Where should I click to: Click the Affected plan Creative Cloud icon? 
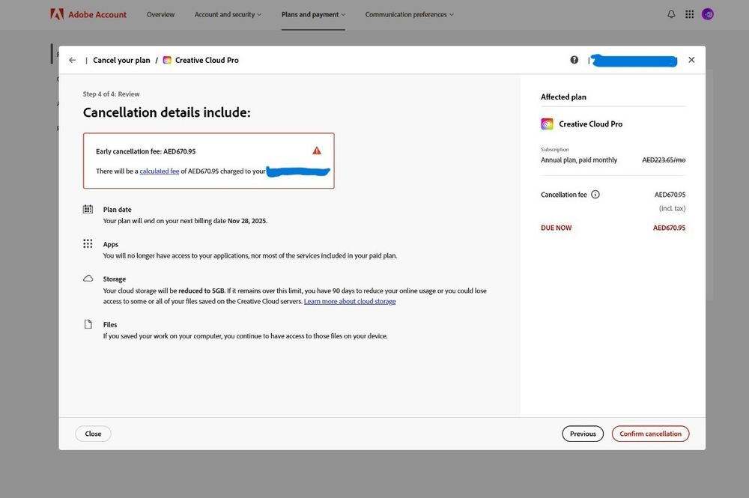(547, 124)
